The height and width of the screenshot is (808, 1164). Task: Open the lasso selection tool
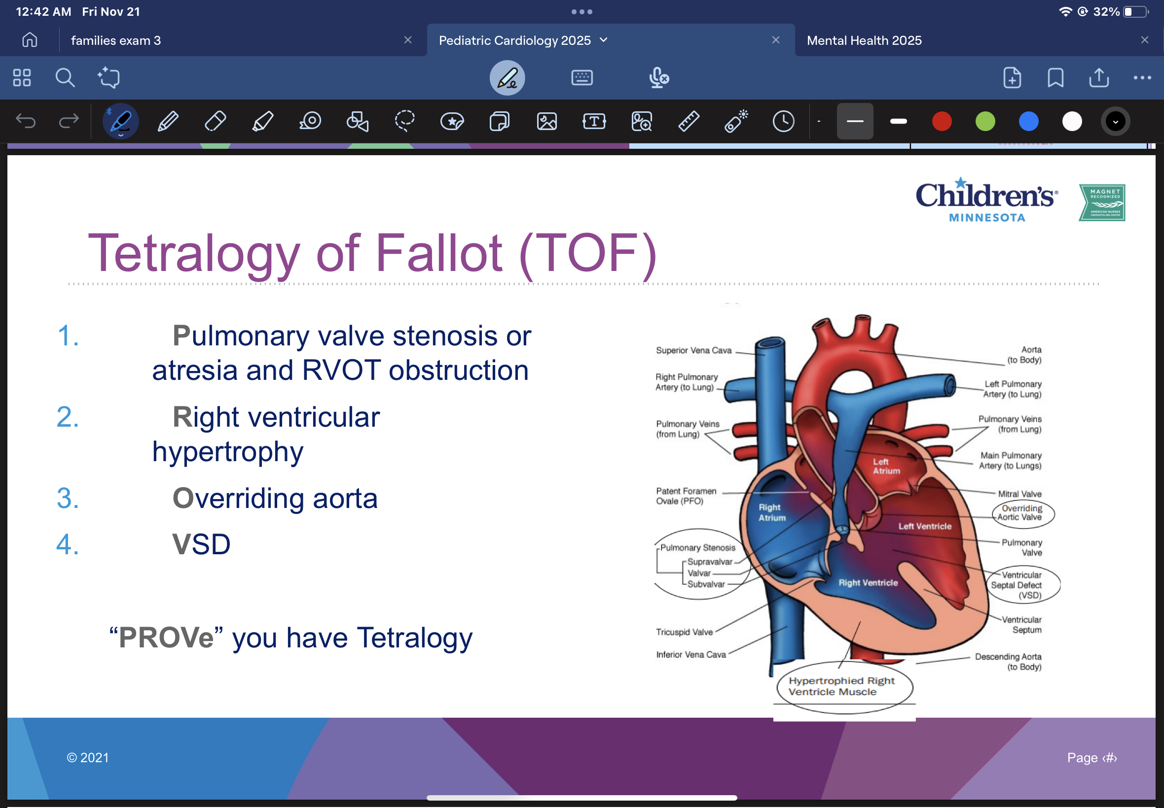point(404,121)
